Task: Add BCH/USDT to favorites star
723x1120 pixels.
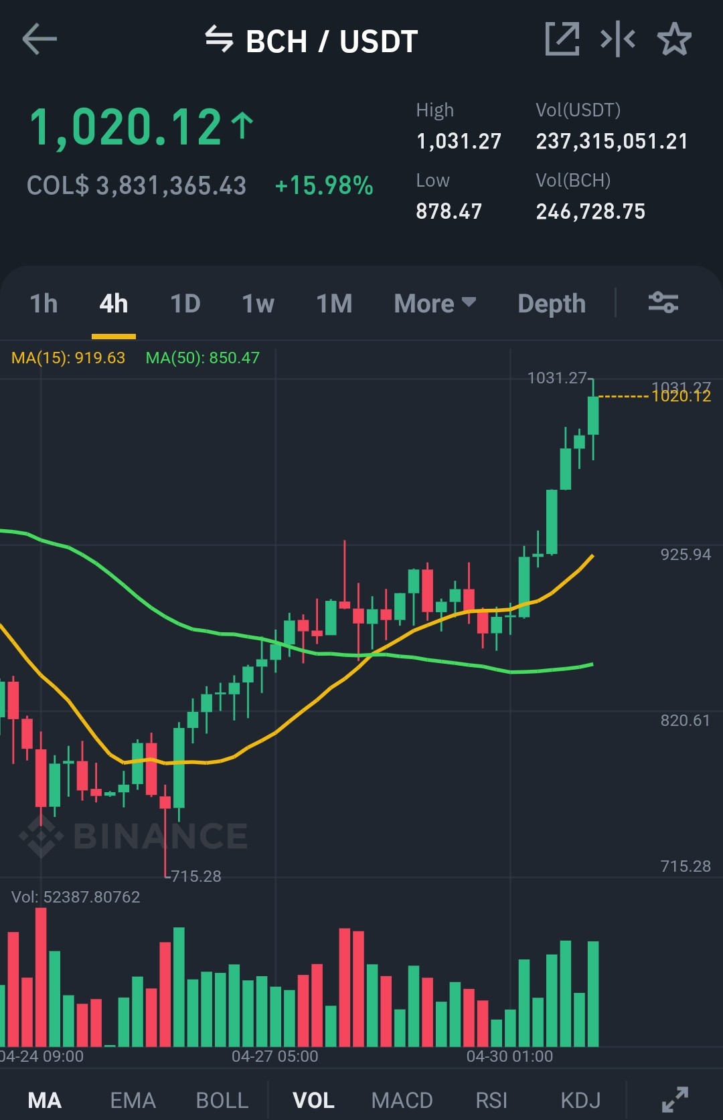Action: pos(674,39)
